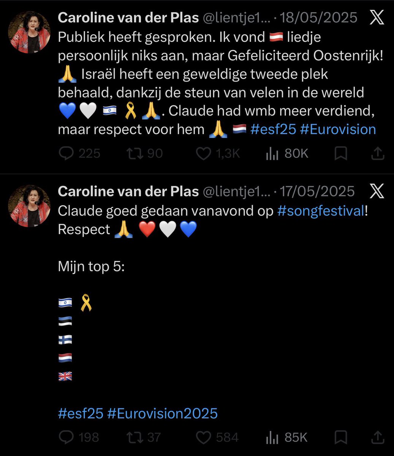Bookmark the 17/05/2025 tweet
Image resolution: width=394 pixels, height=456 pixels.
340,437
